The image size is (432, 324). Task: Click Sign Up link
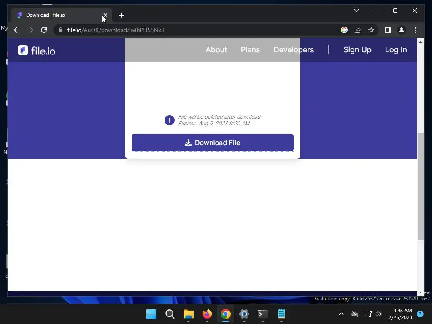pyautogui.click(x=357, y=50)
